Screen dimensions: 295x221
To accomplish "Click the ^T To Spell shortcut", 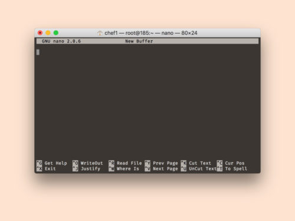I will (x=232, y=169).
